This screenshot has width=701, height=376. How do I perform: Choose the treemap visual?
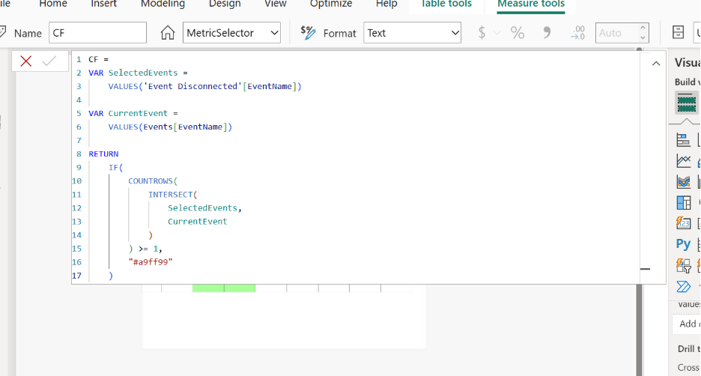pos(683,203)
